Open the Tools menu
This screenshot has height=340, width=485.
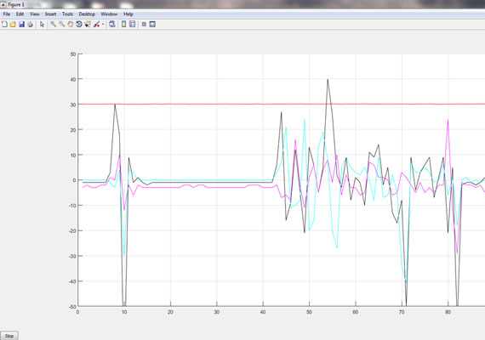click(x=67, y=14)
